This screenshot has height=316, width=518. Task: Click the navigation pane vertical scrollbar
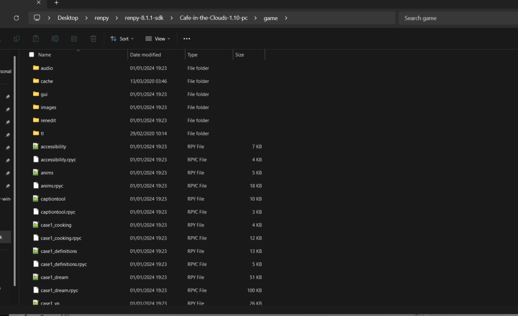15,171
